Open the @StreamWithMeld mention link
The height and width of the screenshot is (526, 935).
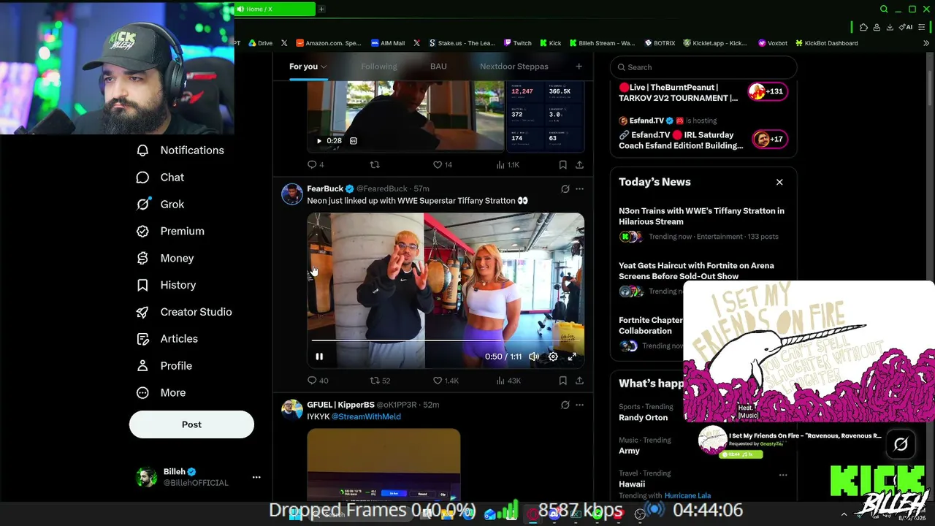pos(366,416)
